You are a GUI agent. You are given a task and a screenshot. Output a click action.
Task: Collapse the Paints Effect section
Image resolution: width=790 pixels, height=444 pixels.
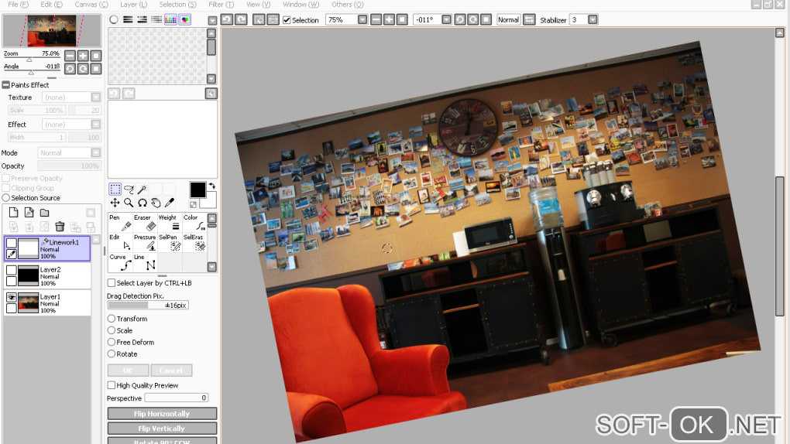[x=6, y=85]
